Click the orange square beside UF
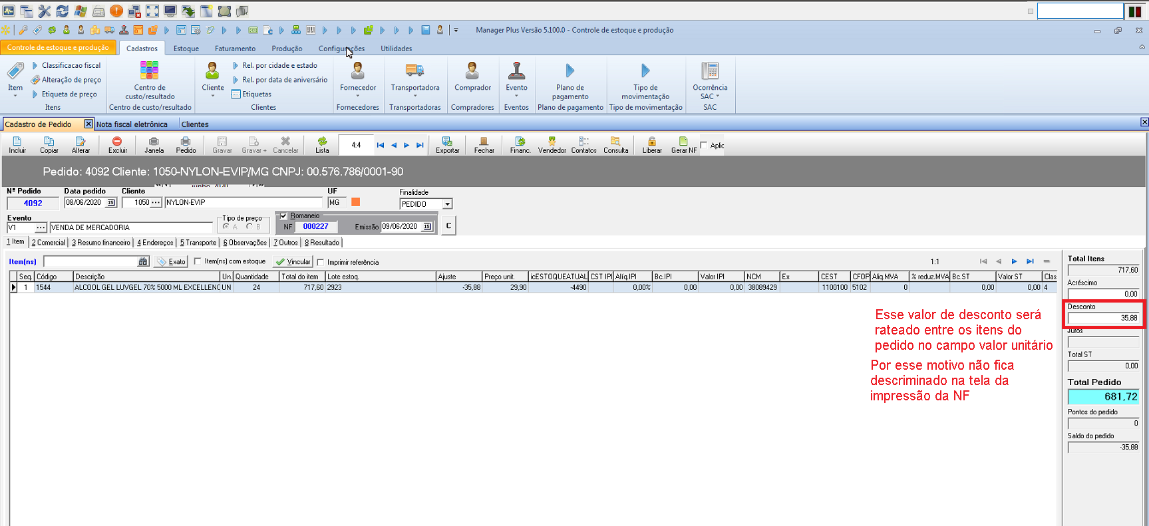This screenshot has height=526, width=1149. 355,202
